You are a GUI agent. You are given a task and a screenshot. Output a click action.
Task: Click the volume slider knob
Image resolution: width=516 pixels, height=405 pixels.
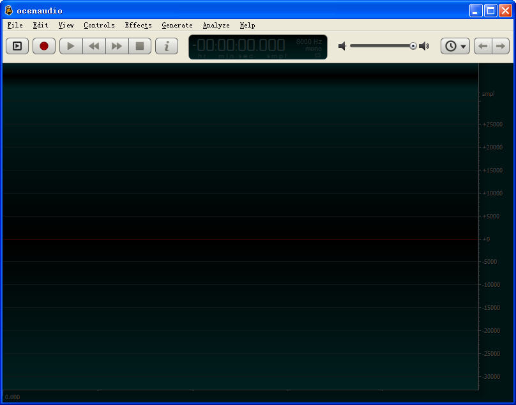(413, 46)
